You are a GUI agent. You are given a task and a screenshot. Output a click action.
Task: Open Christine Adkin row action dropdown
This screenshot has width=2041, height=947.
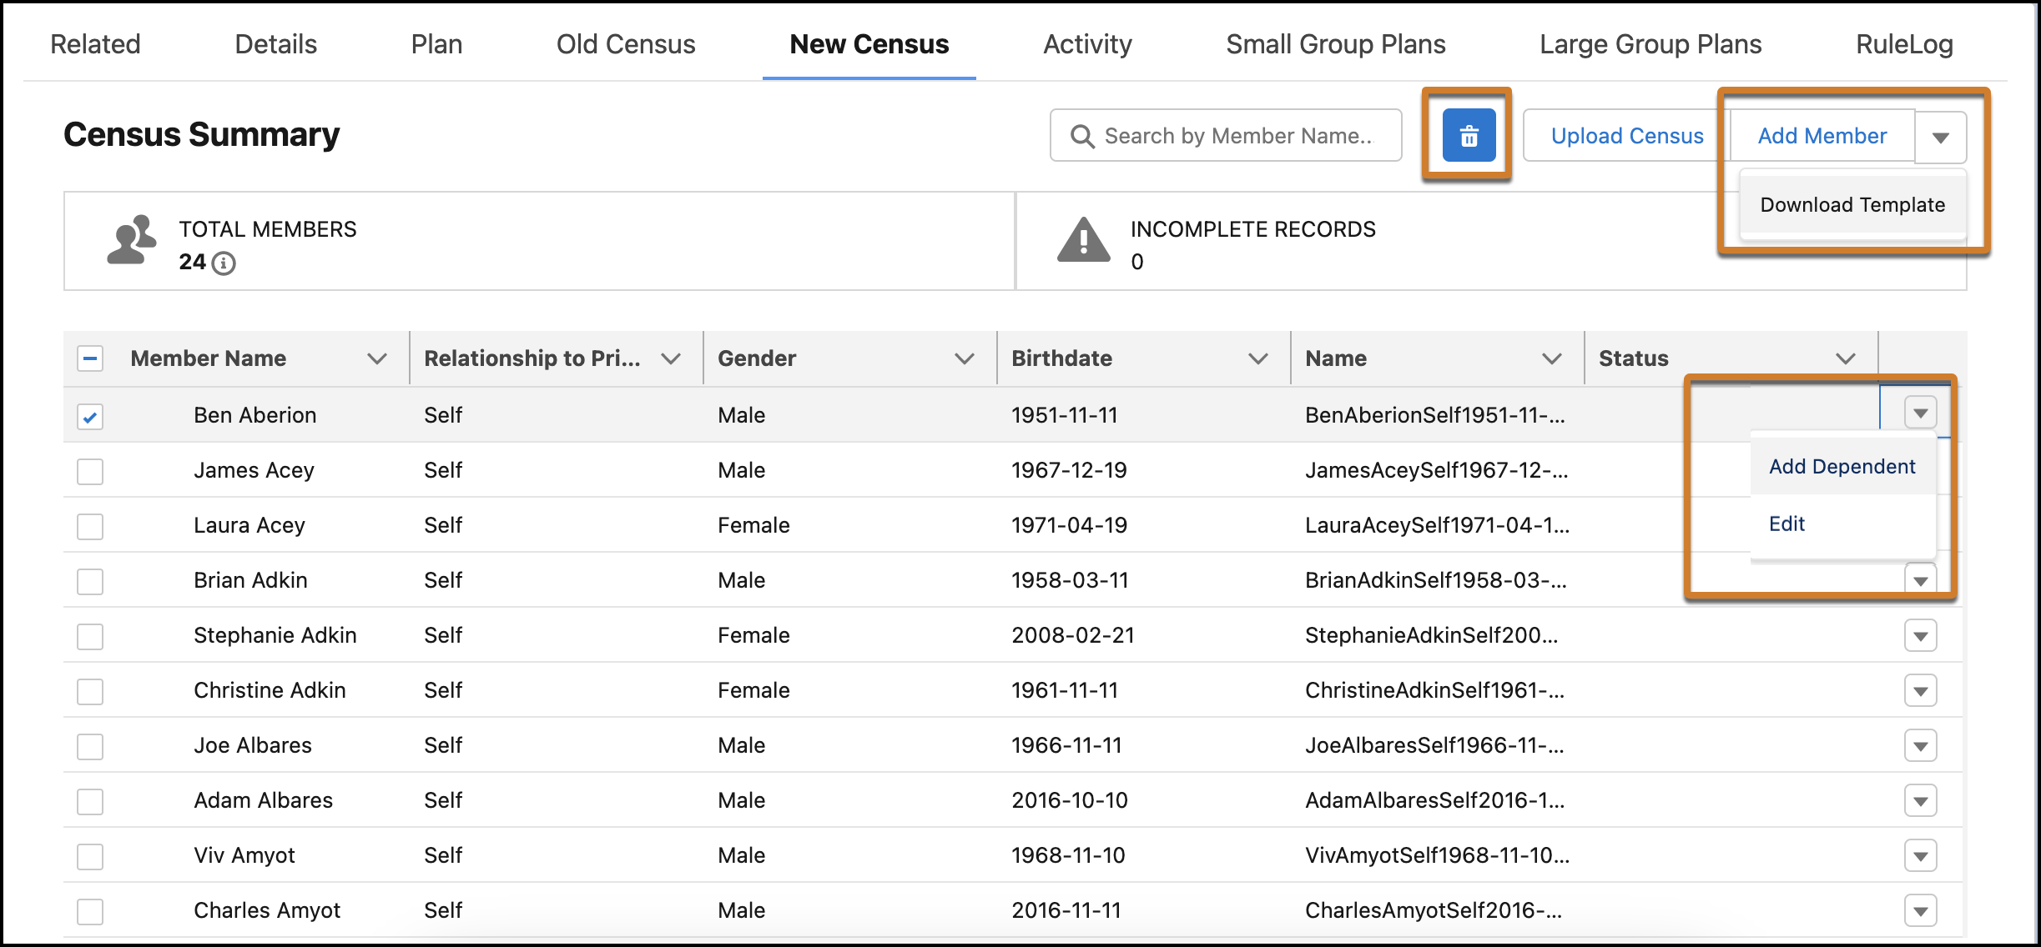(x=1921, y=691)
